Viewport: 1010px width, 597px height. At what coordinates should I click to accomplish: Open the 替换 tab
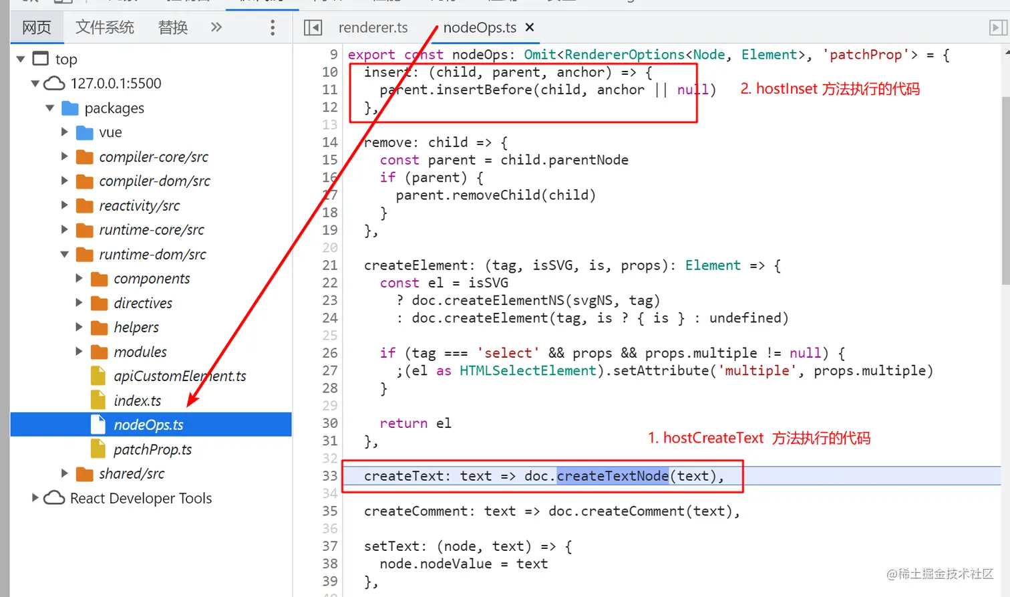(x=173, y=27)
